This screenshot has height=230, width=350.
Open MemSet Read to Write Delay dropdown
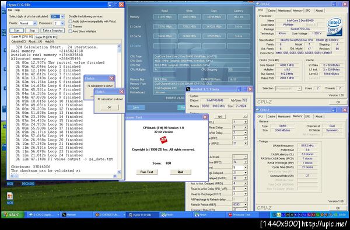pyautogui.click(x=246, y=189)
